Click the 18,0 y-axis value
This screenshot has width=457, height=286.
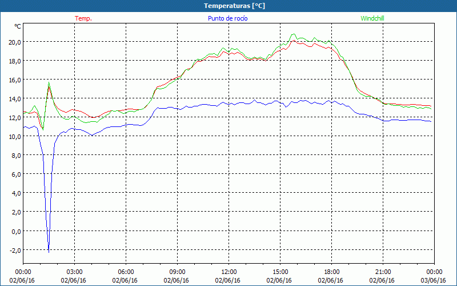[15, 61]
